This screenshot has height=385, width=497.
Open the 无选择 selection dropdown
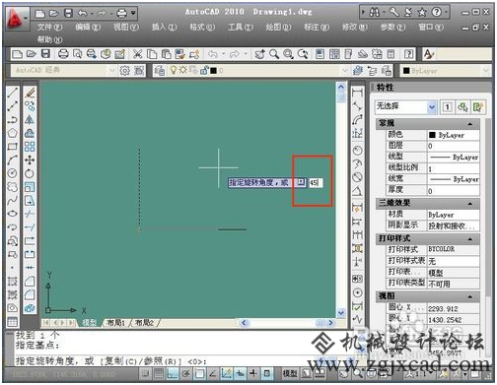(406, 106)
